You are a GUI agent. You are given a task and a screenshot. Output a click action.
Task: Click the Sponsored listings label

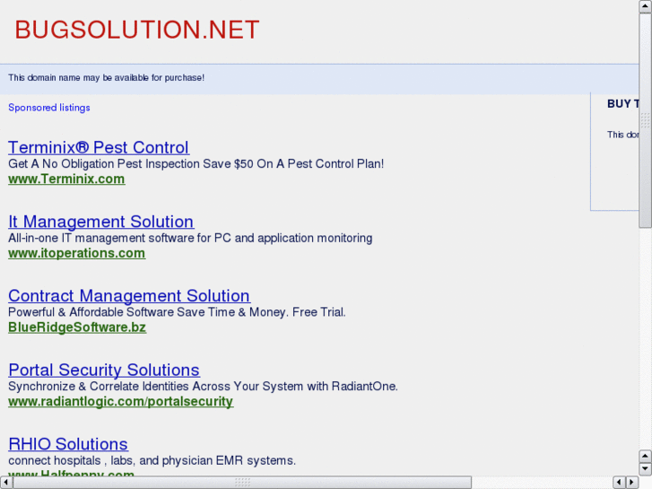click(49, 108)
